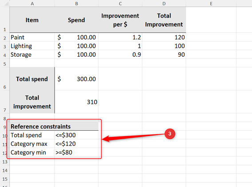252x187 pixels.
Task: Select row 1 header
Action: click(5, 20)
